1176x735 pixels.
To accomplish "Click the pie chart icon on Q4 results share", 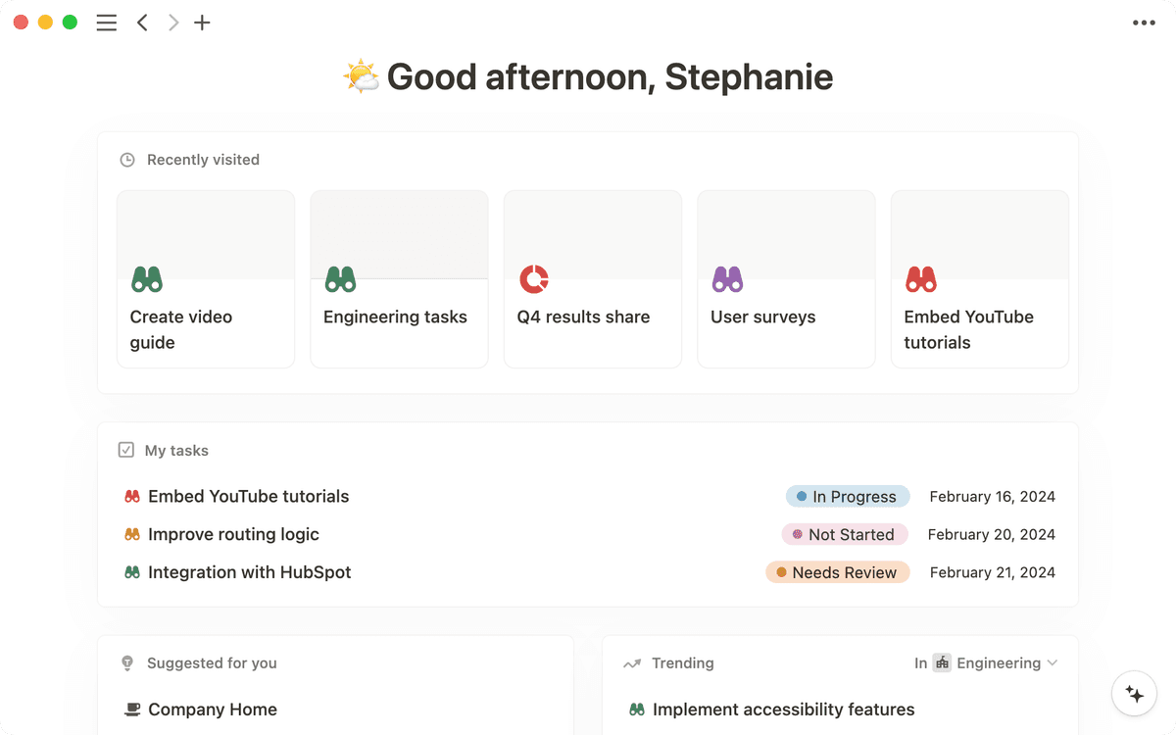I will pyautogui.click(x=534, y=279).
